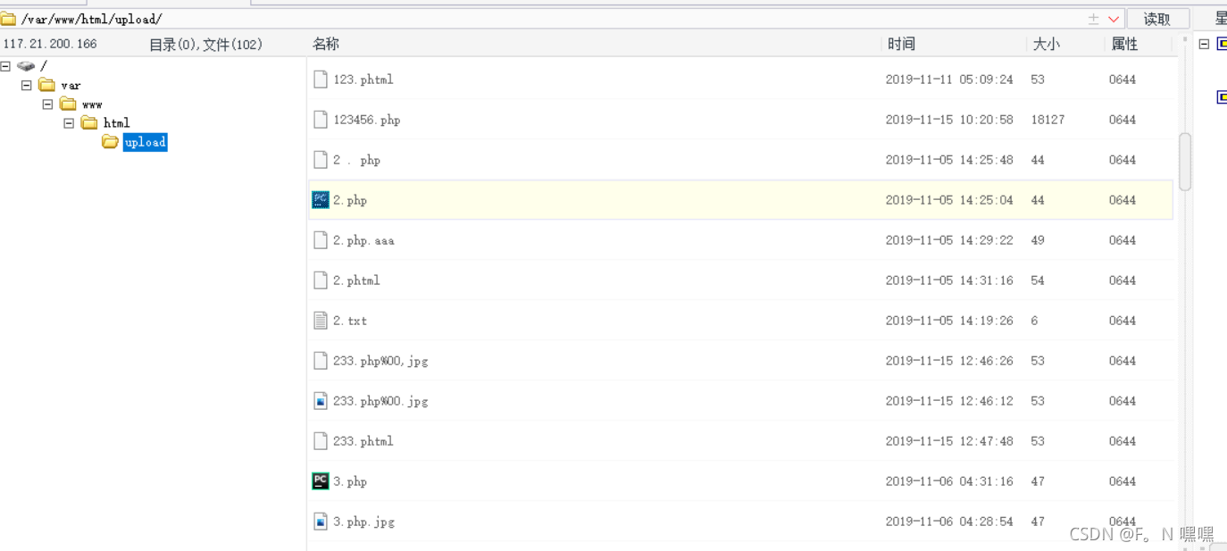The height and width of the screenshot is (551, 1227).
Task: Collapse the html tree node
Action: 69,122
